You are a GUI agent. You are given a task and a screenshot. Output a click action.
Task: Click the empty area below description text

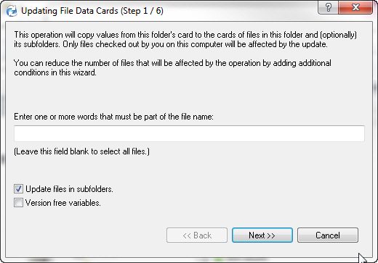(x=189, y=95)
